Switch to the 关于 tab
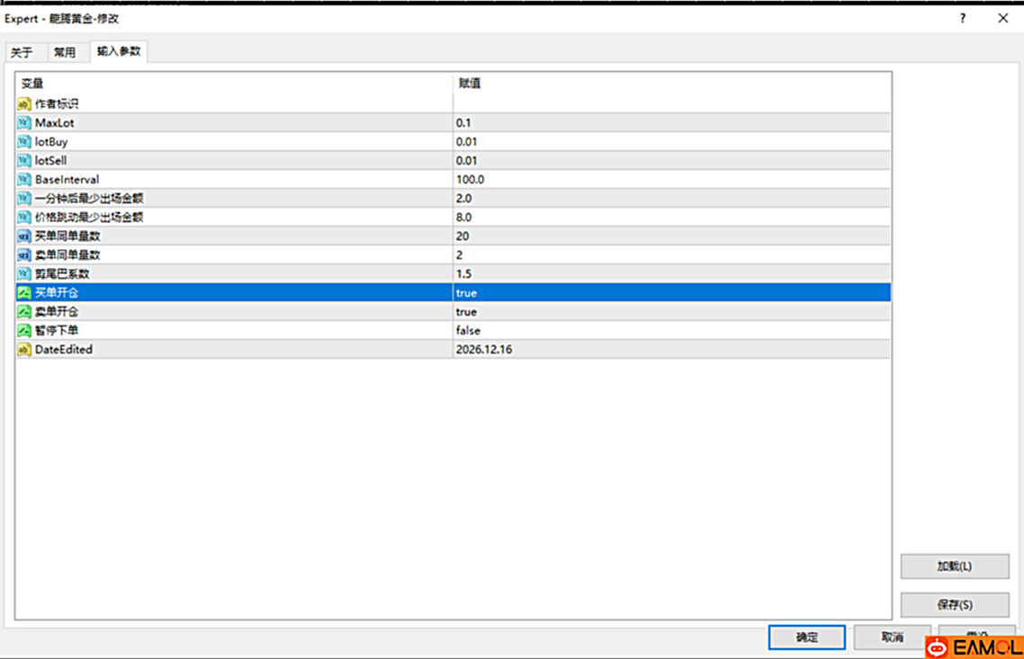This screenshot has width=1024, height=659. pos(22,53)
